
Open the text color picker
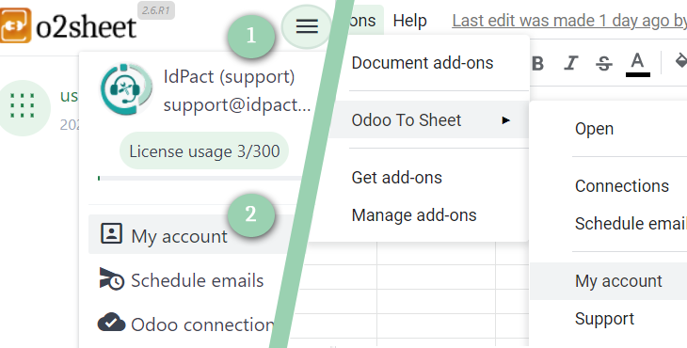637,64
